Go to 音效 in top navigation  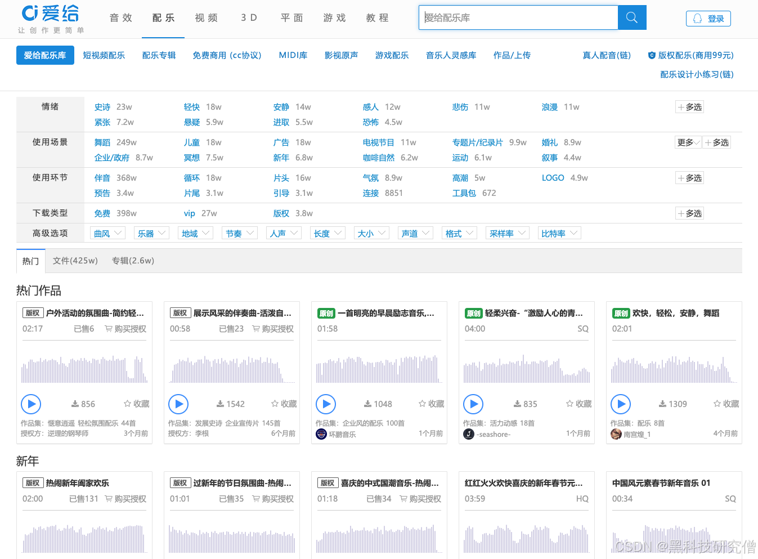121,18
